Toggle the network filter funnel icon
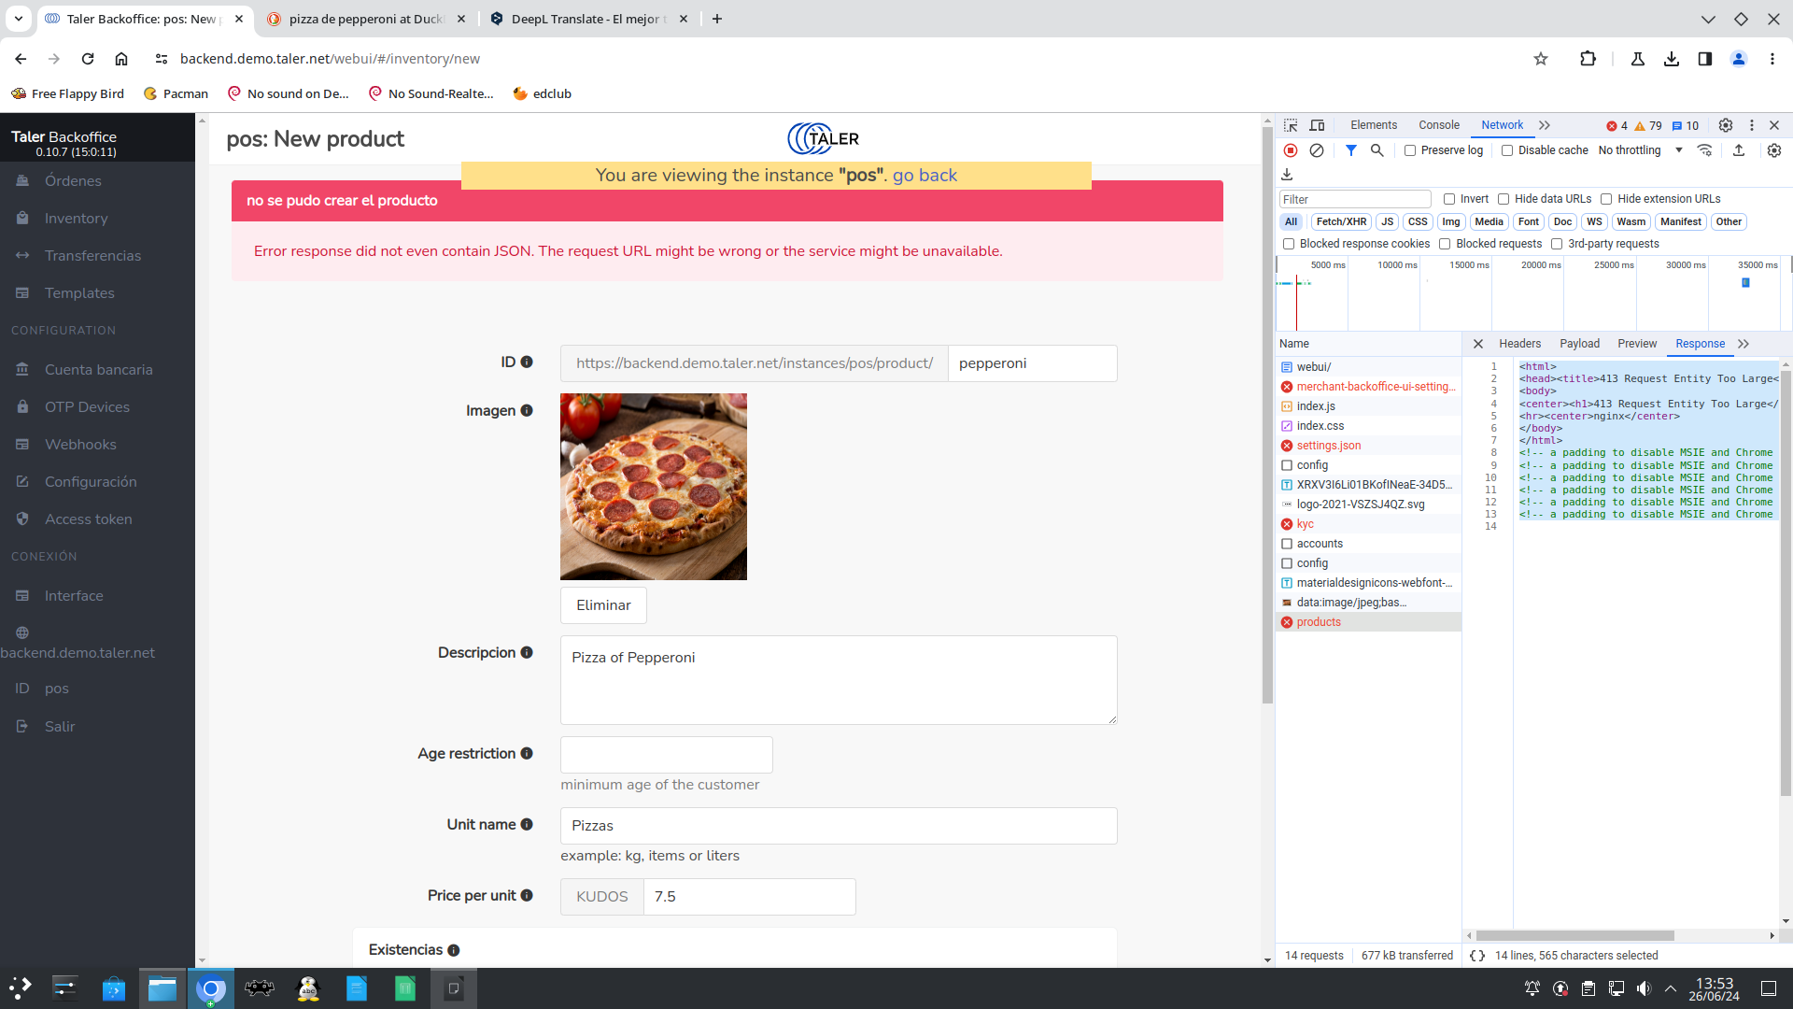Viewport: 1793px width, 1009px height. (x=1350, y=150)
